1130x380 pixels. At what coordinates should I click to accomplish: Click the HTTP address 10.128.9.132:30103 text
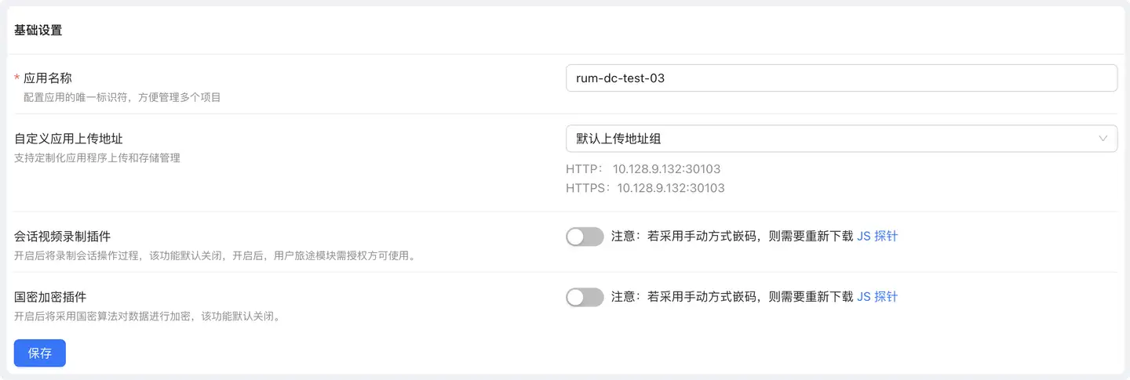(666, 169)
